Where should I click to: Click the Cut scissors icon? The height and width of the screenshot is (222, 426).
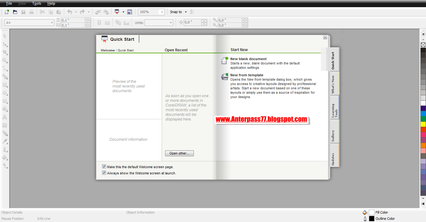(42, 12)
